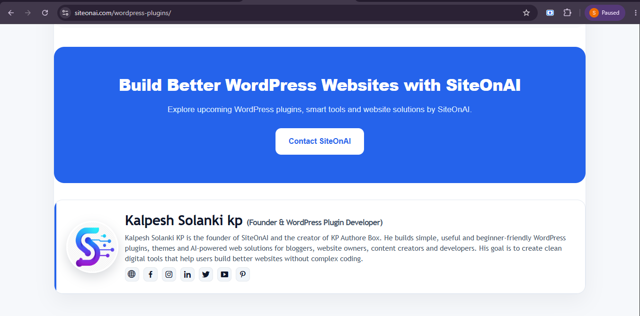Go forward in browser history

pyautogui.click(x=28, y=13)
